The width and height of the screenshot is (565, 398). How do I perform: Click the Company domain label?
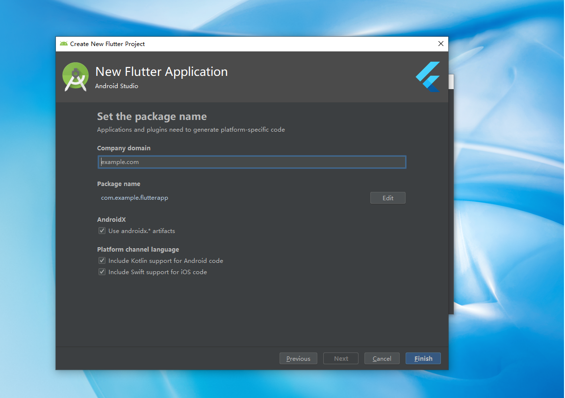click(x=124, y=148)
